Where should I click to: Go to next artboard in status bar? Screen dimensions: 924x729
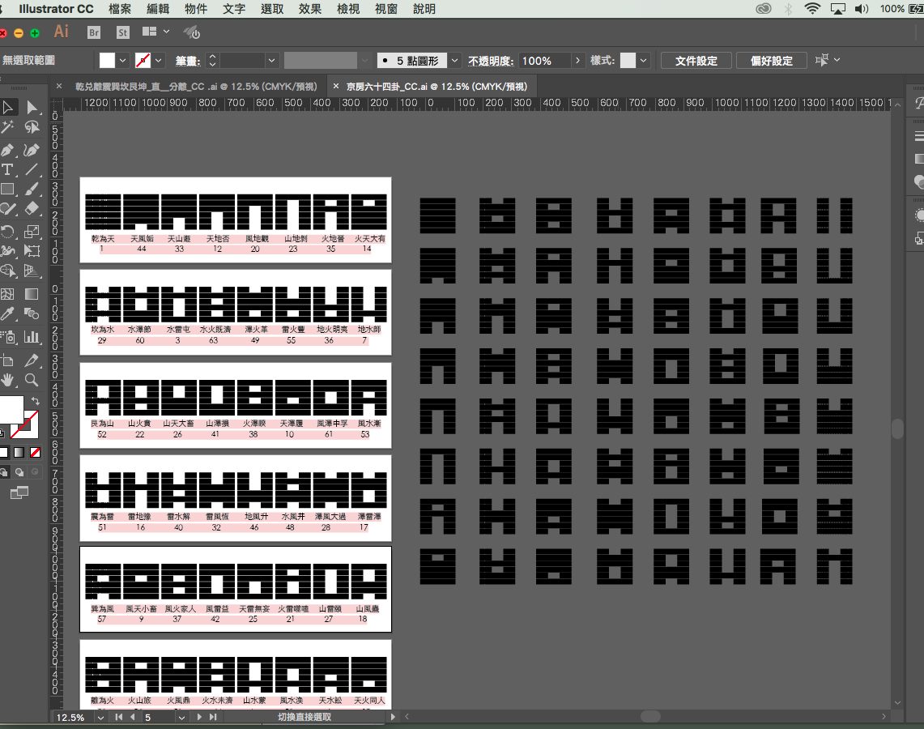click(x=199, y=717)
